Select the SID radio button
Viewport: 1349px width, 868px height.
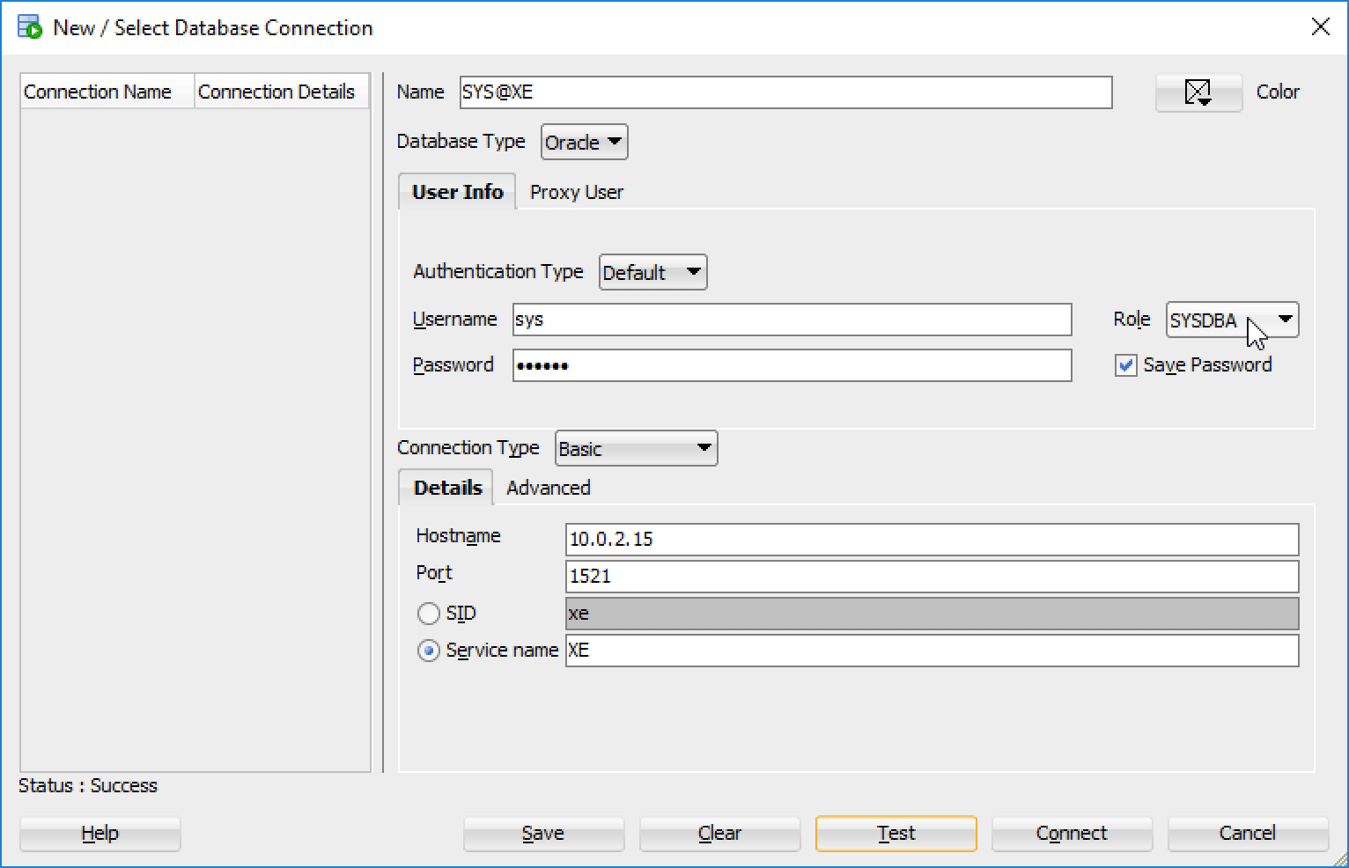pyautogui.click(x=429, y=613)
